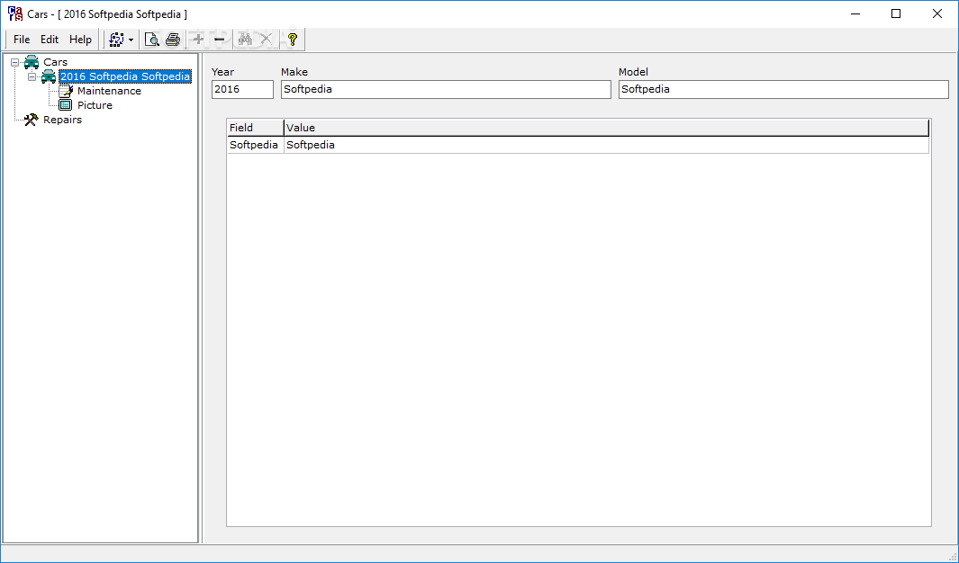Select the Softpedia cell in the Field column
Viewport: 959px width, 563px height.
coord(256,145)
